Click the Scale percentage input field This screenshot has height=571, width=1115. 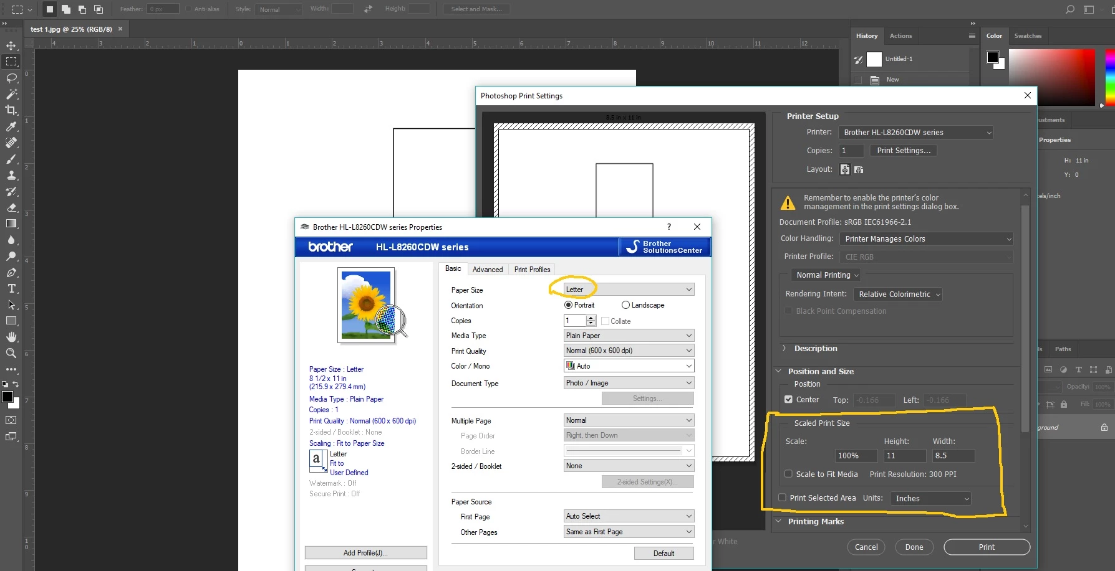click(856, 456)
